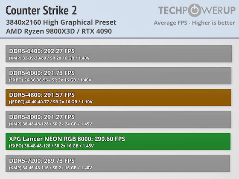Click the green XPG Lancer NEON RGB bar
Image resolution: width=239 pixels, height=179 pixels.
tap(118, 141)
